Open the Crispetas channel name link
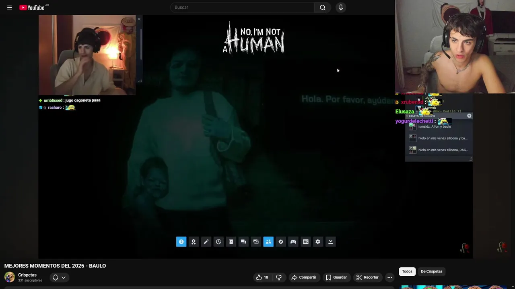 click(27, 275)
